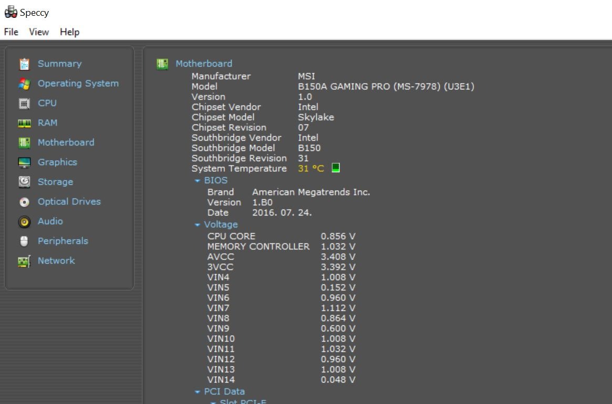Click the Southbridge Model value B150
612x404 pixels.
(309, 148)
